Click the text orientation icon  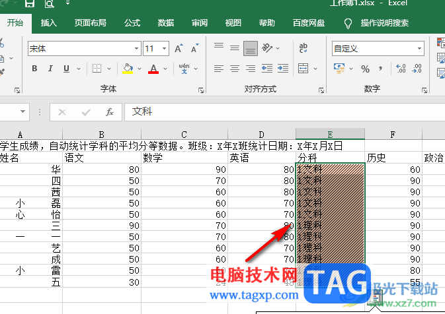pyautogui.click(x=267, y=48)
